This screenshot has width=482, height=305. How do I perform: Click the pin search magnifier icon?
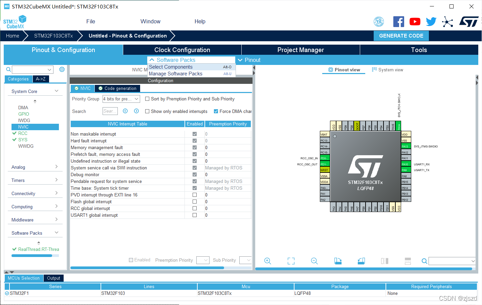[424, 261]
